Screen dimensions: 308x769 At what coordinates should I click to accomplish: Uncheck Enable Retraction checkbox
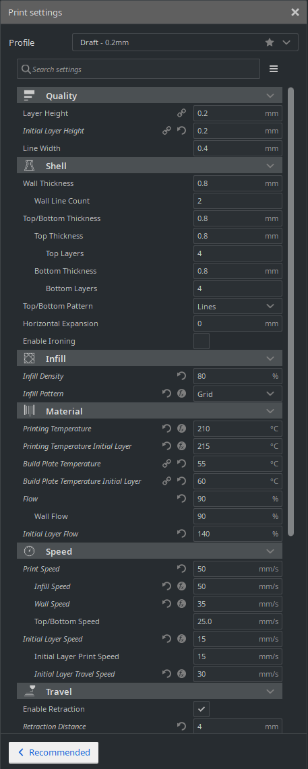coord(202,708)
